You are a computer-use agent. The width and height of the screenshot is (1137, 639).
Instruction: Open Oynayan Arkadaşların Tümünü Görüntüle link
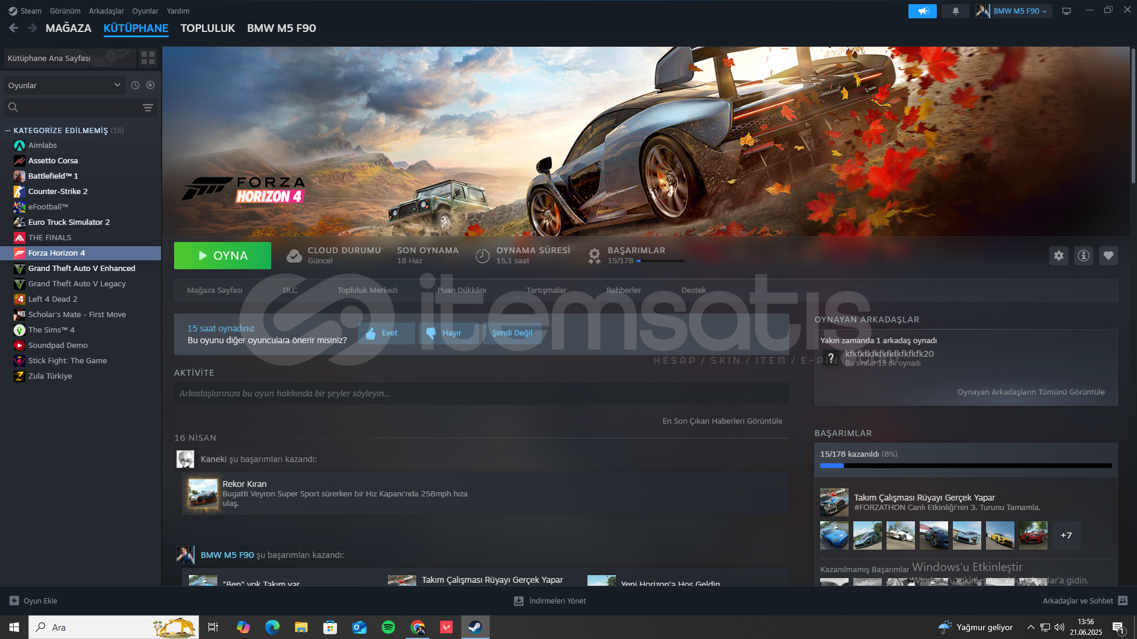1031,392
